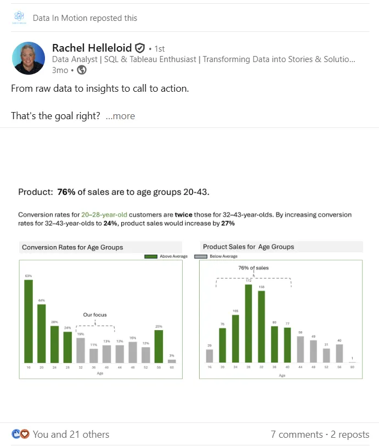
Task: Open the 7 comments link
Action: (x=297, y=434)
